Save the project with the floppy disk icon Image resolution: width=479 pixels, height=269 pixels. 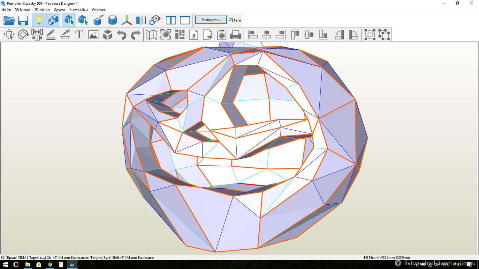click(23, 20)
